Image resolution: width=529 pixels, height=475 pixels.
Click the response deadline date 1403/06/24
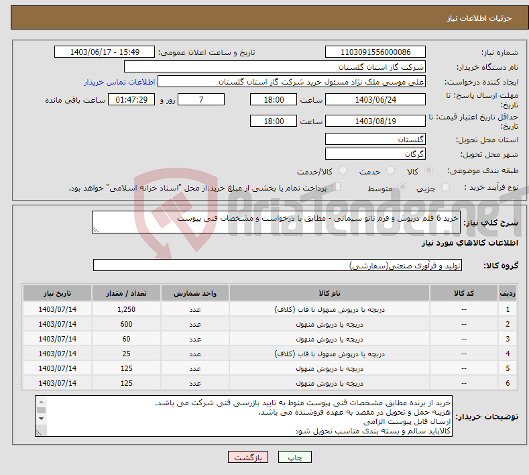375,99
